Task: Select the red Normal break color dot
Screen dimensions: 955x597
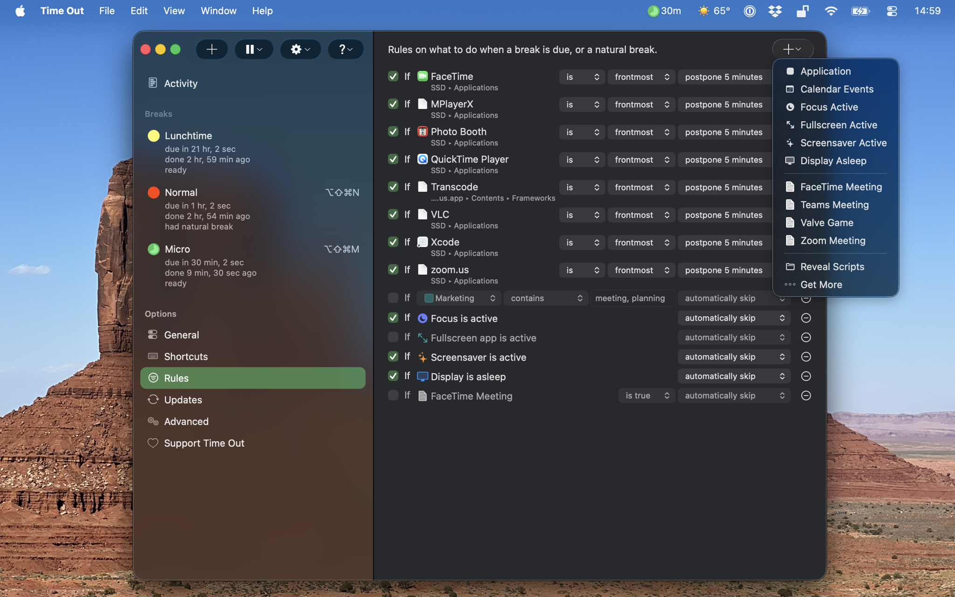Action: pos(153,193)
